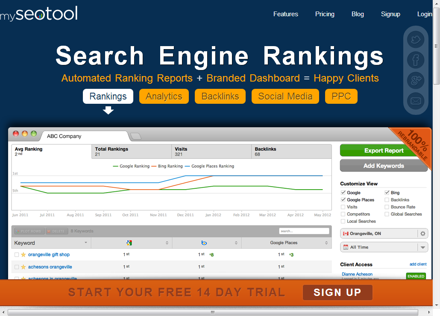
Task: Click the Google column header icon
Action: pyautogui.click(x=129, y=243)
